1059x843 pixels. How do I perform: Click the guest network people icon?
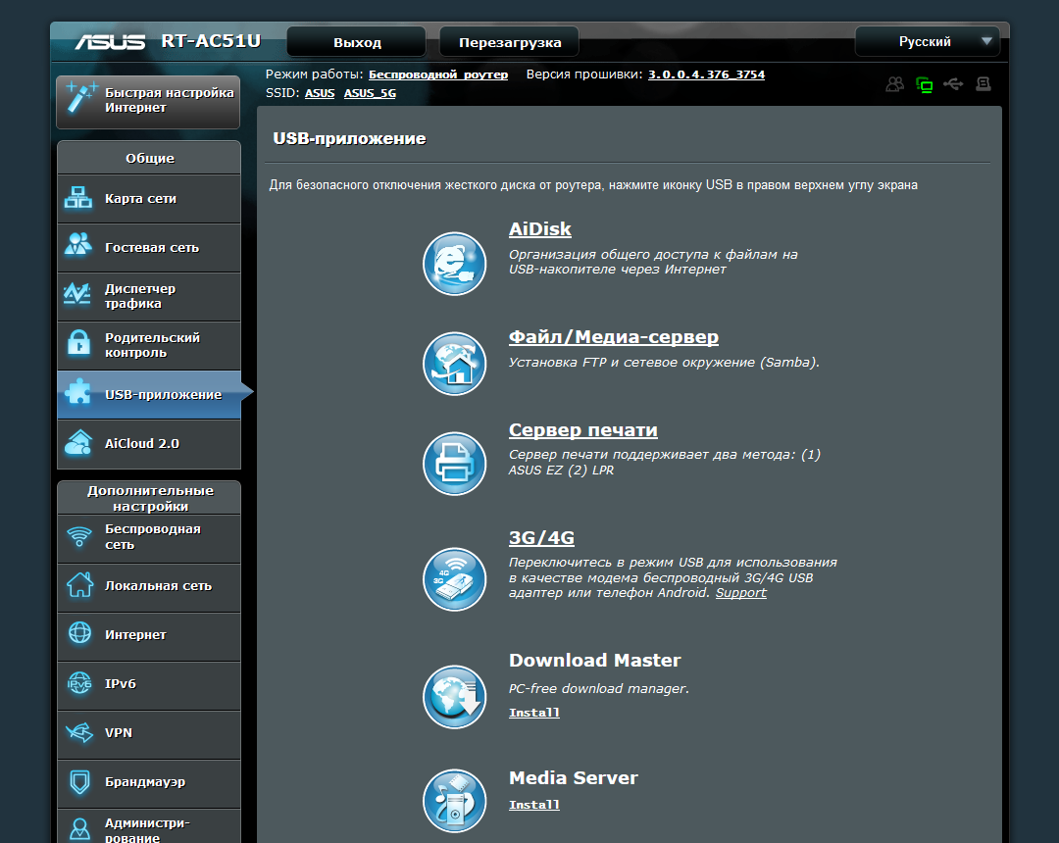coord(78,244)
